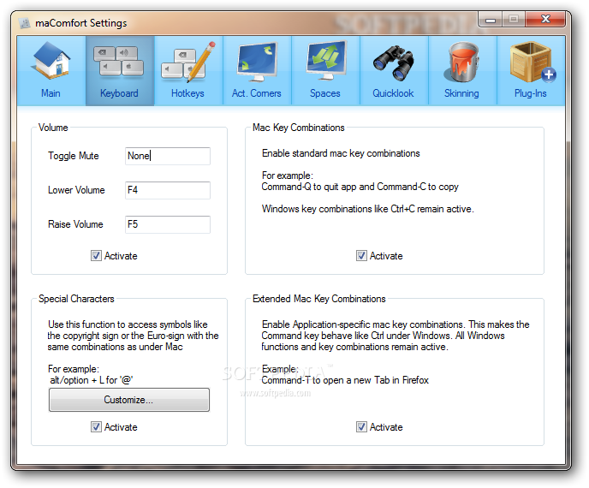Toggle Extended Mac Key Combinations Activate checkbox

coord(361,427)
